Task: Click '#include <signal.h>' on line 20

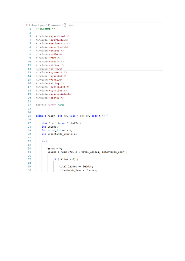Action: (x=50, y=98)
